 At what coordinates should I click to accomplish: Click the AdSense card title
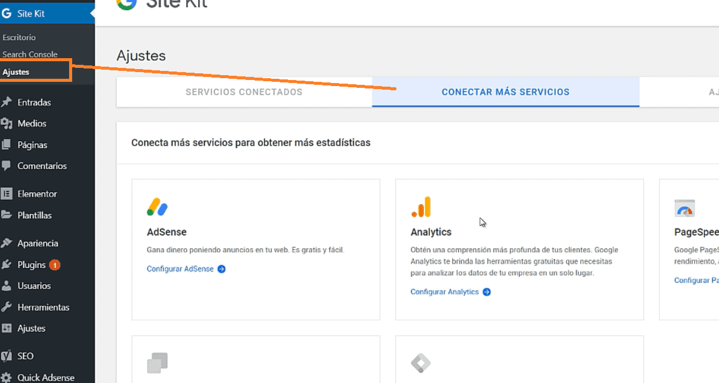point(167,232)
